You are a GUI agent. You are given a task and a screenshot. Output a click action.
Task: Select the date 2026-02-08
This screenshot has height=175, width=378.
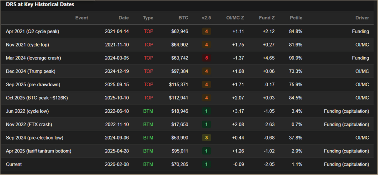[117, 164]
